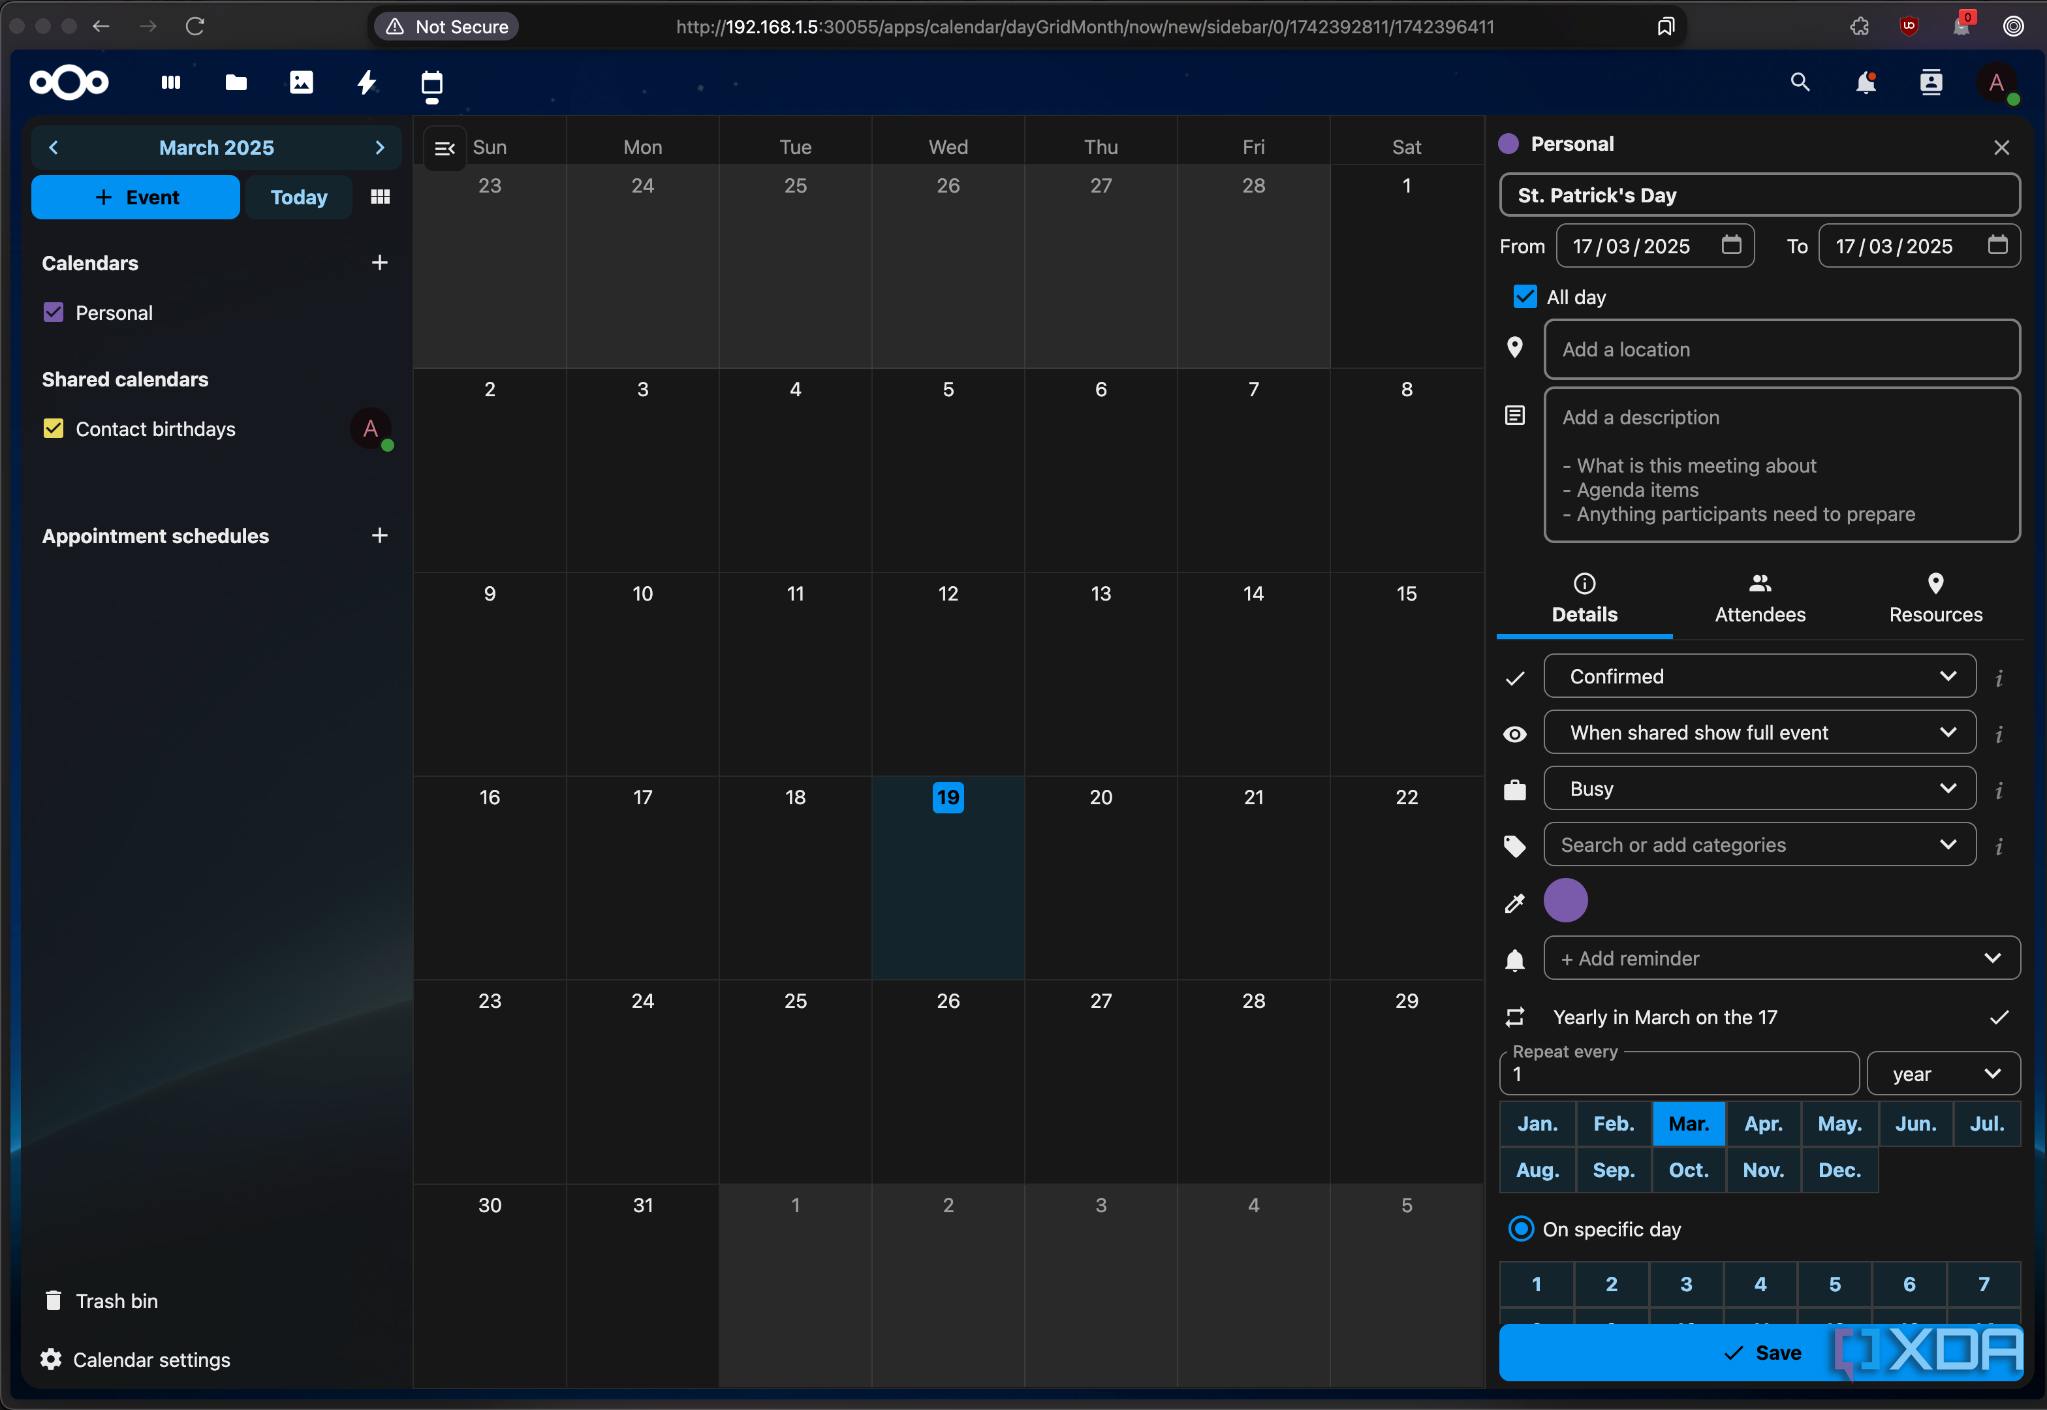Toggle the Contact birthdays calendar checkbox
This screenshot has width=2047, height=1410.
(53, 428)
